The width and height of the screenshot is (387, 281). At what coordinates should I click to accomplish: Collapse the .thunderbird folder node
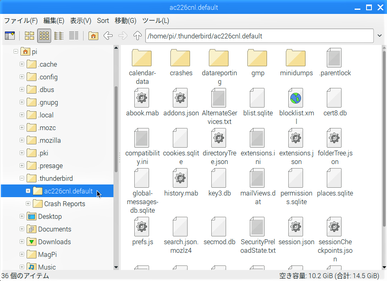click(22, 178)
